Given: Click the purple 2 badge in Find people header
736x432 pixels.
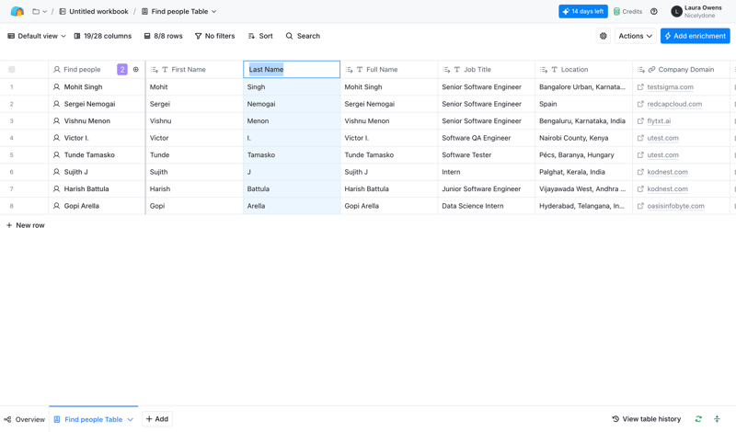Looking at the screenshot, I should pos(122,70).
